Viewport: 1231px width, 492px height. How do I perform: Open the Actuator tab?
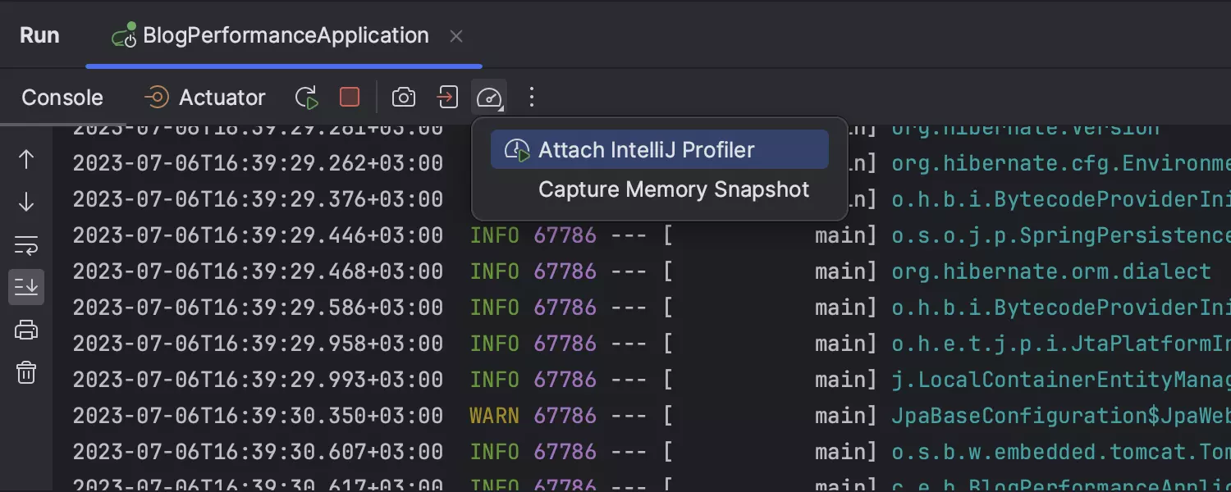pyautogui.click(x=205, y=98)
